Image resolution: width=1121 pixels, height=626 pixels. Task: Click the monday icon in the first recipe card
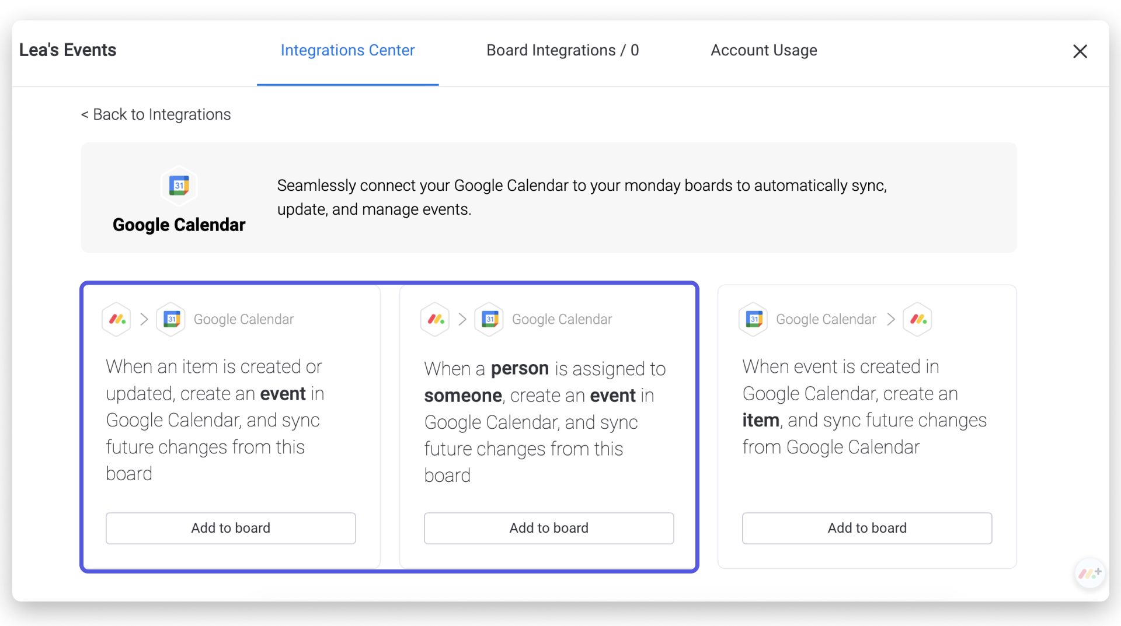point(116,319)
